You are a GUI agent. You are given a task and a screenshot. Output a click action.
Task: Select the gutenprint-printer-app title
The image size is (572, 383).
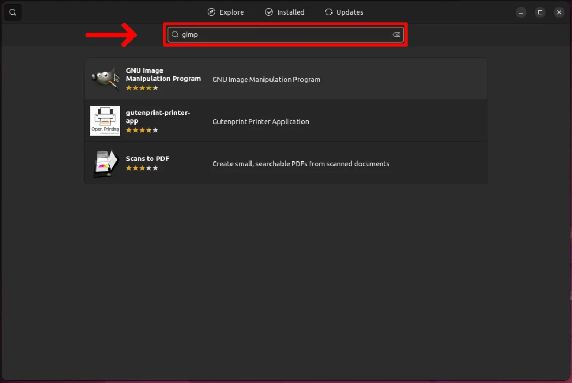pos(158,116)
